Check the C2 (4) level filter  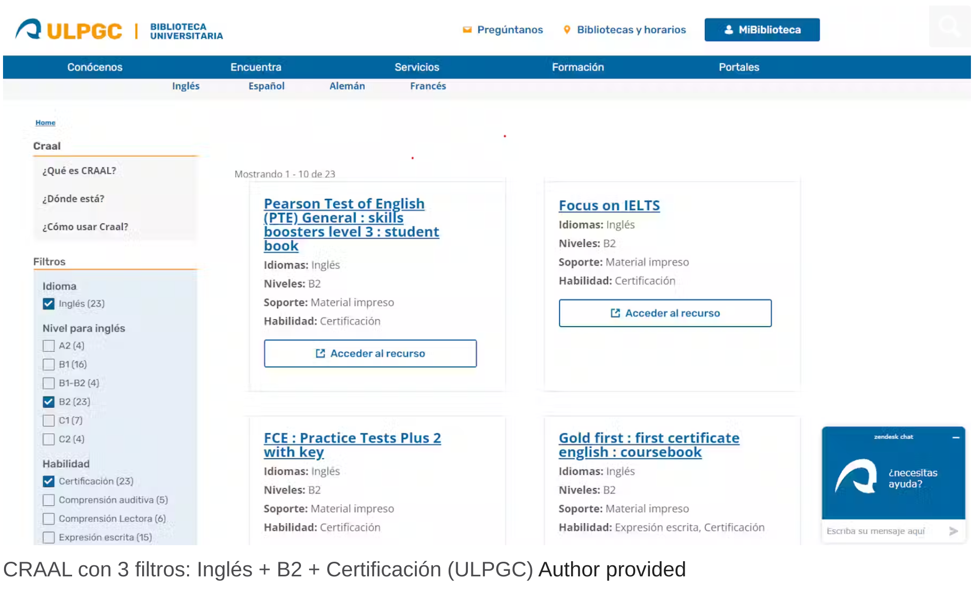(48, 439)
